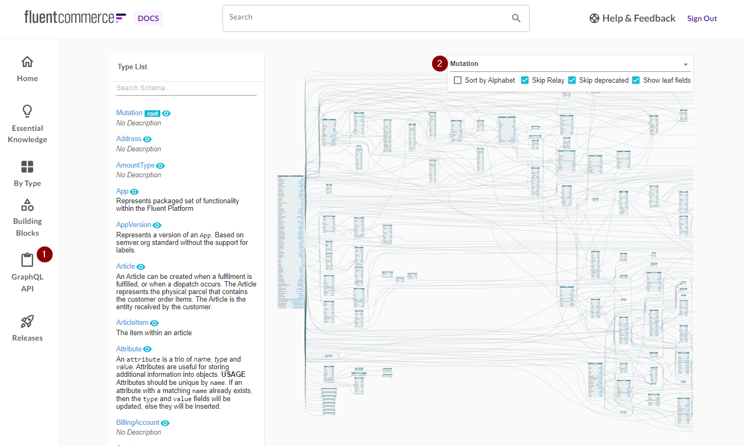Click the Search Schema input field

(186, 88)
